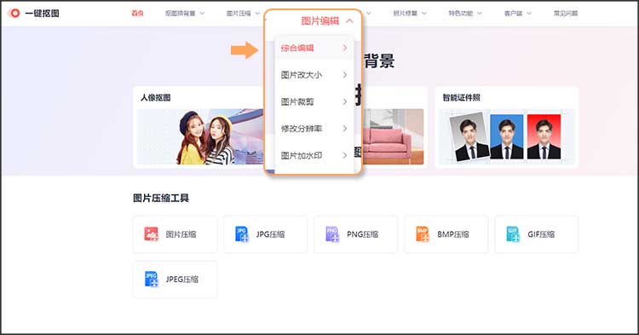The image size is (639, 335).
Task: Click the JPEG压缩 file icon
Action: point(151,280)
